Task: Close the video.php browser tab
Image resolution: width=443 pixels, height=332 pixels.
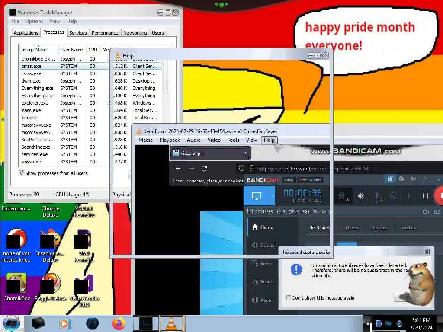Action: coord(245,153)
